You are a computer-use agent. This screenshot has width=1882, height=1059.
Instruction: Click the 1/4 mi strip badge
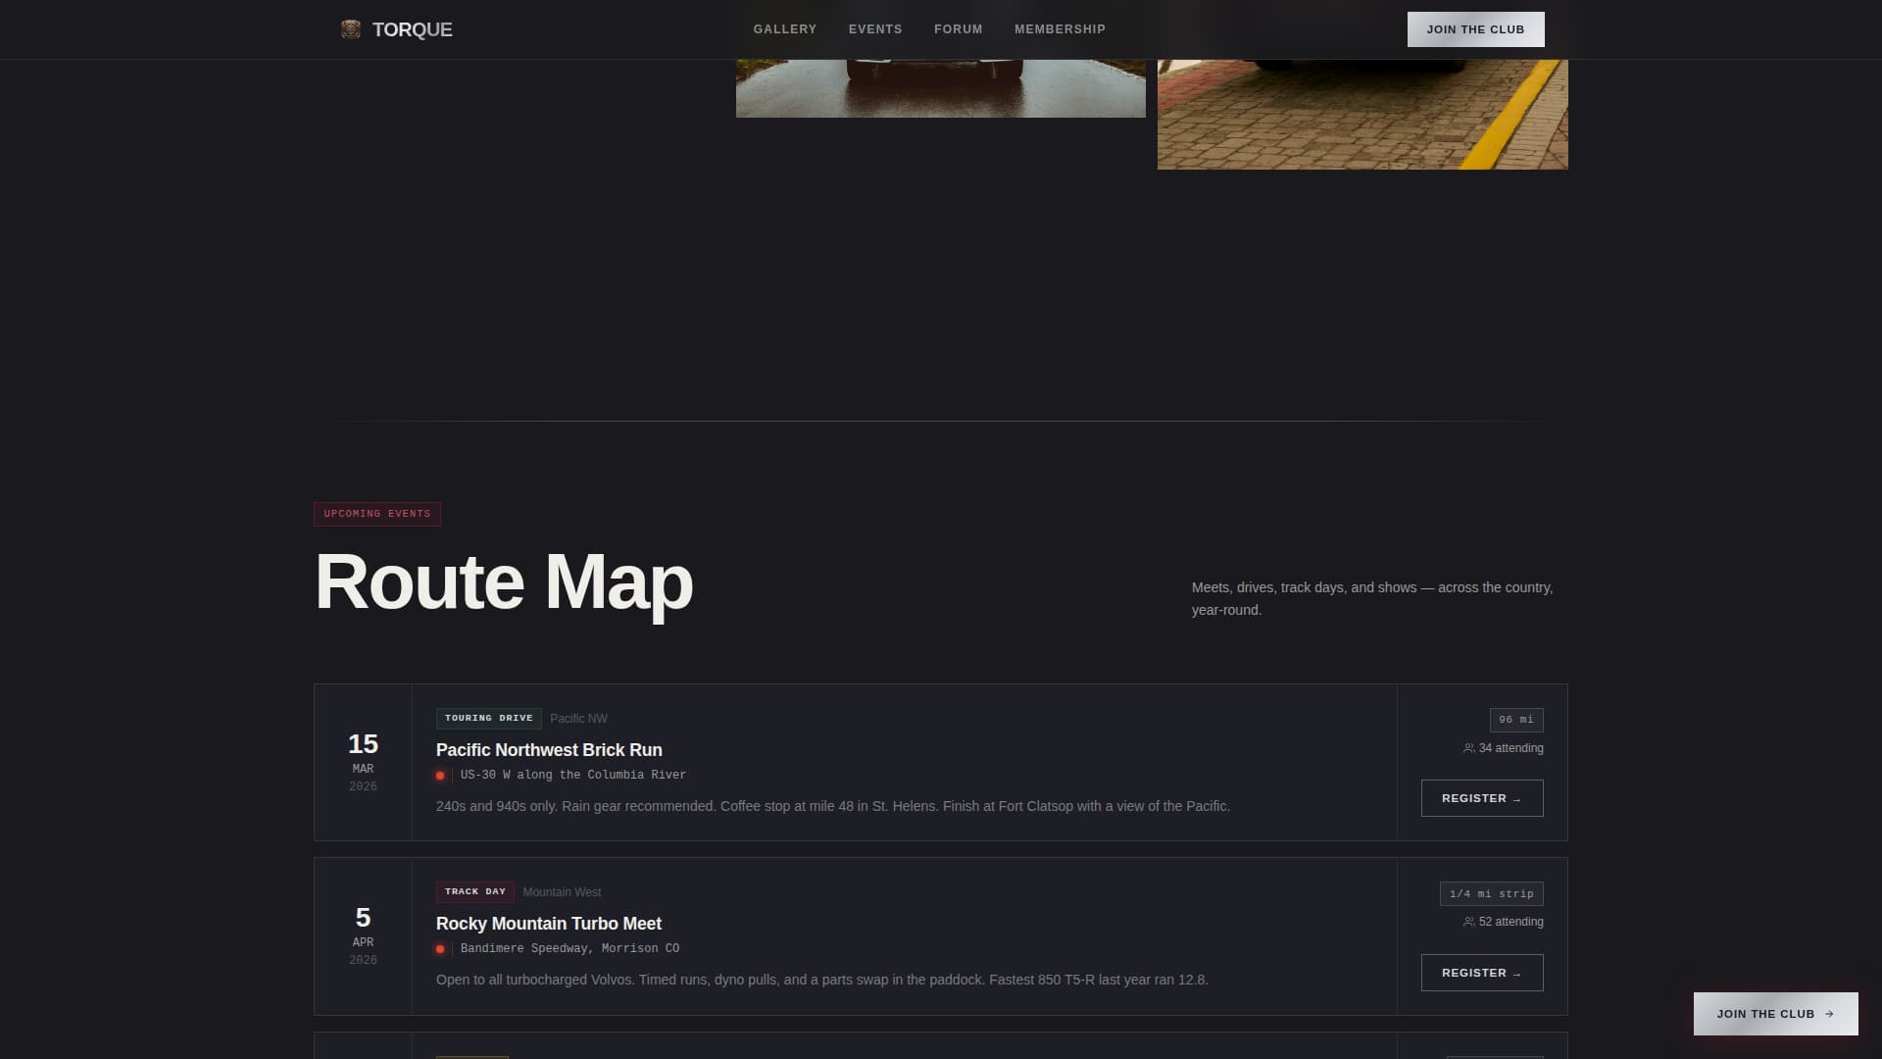click(x=1492, y=893)
